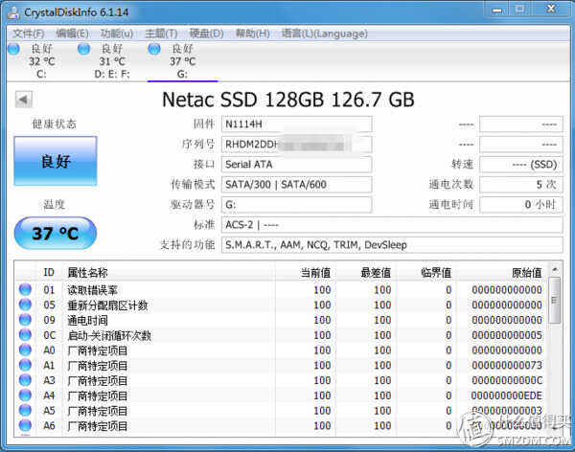Open the 语言(L)(Language) menu

324,34
